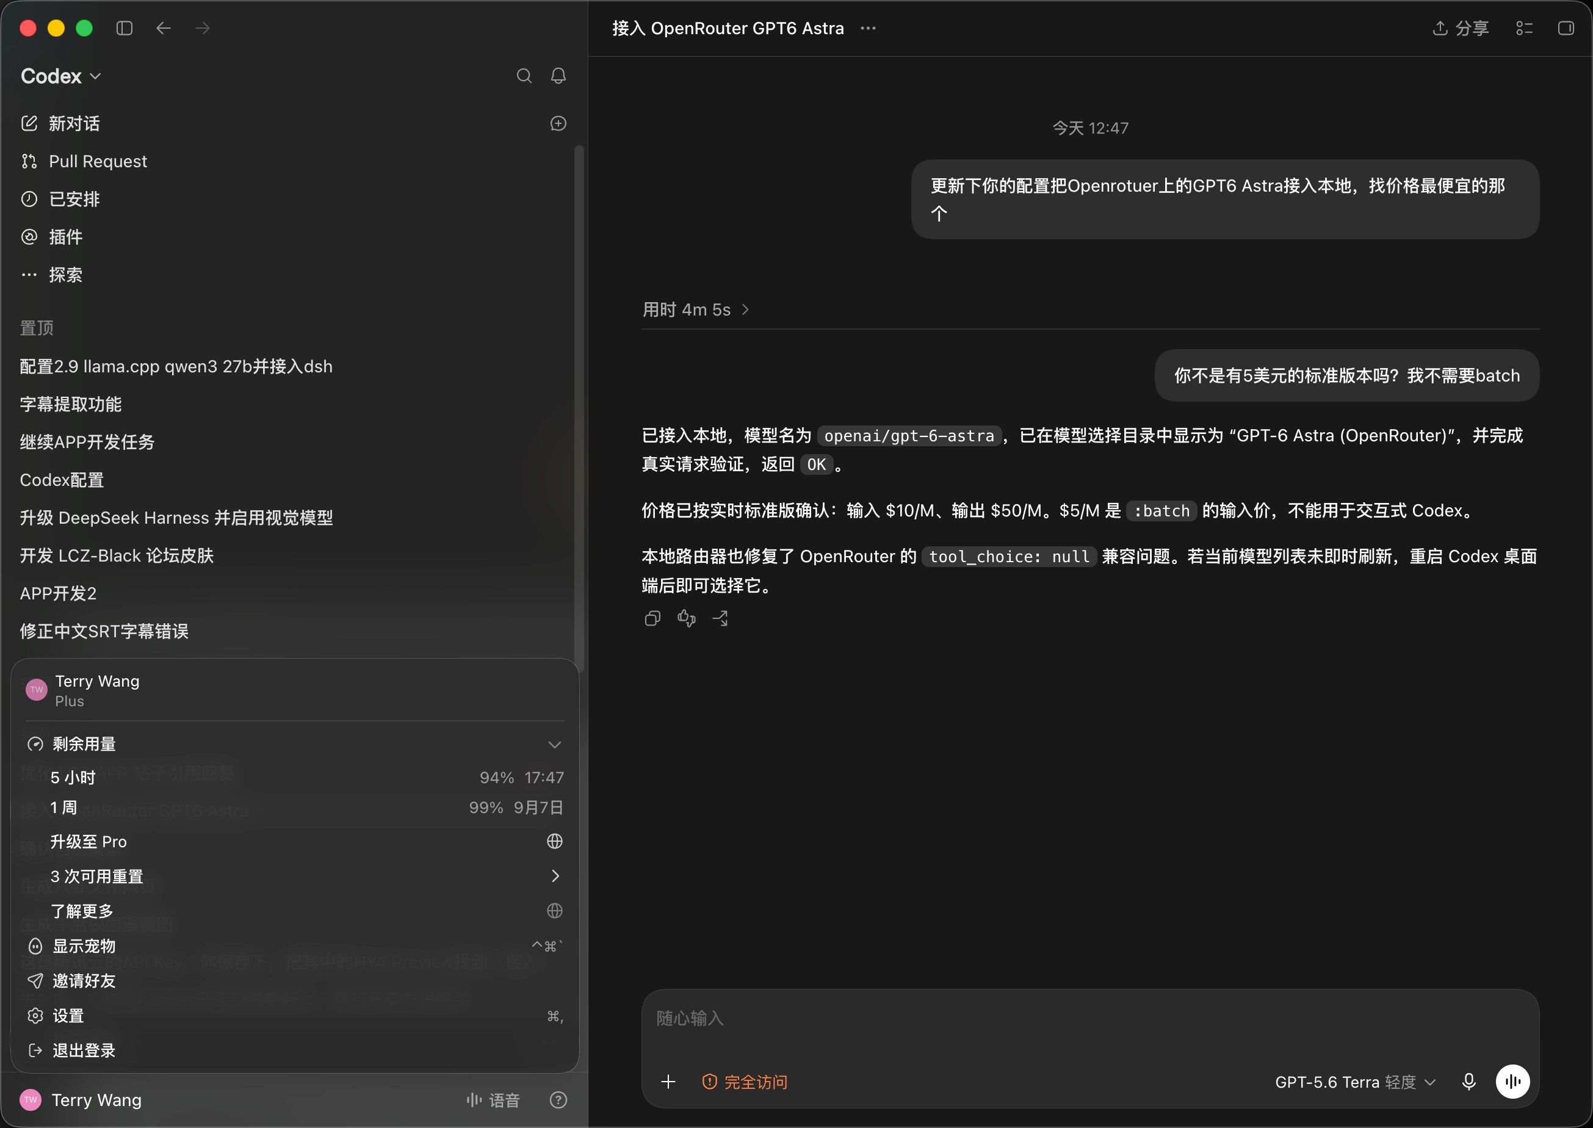This screenshot has width=1593, height=1128.
Task: Open the conversation title ellipsis menu
Action: pyautogui.click(x=868, y=28)
